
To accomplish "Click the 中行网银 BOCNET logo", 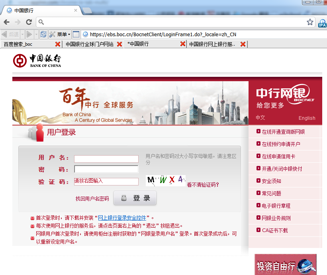I will [285, 94].
